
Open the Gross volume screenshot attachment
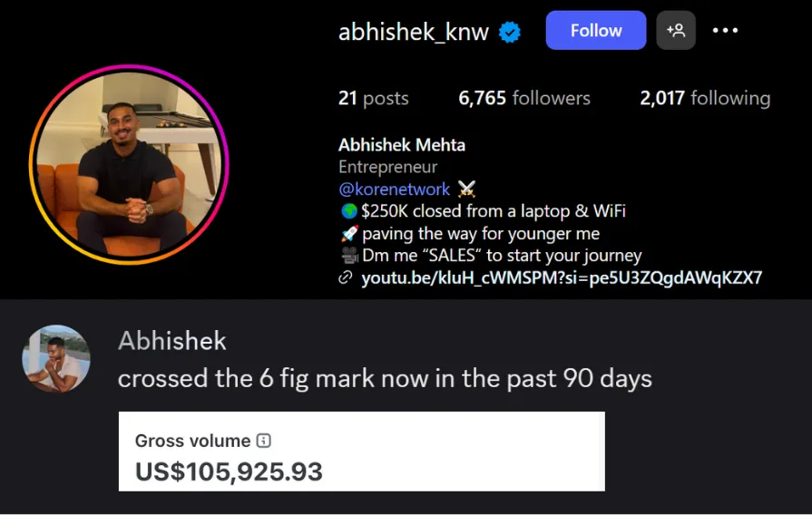361,452
